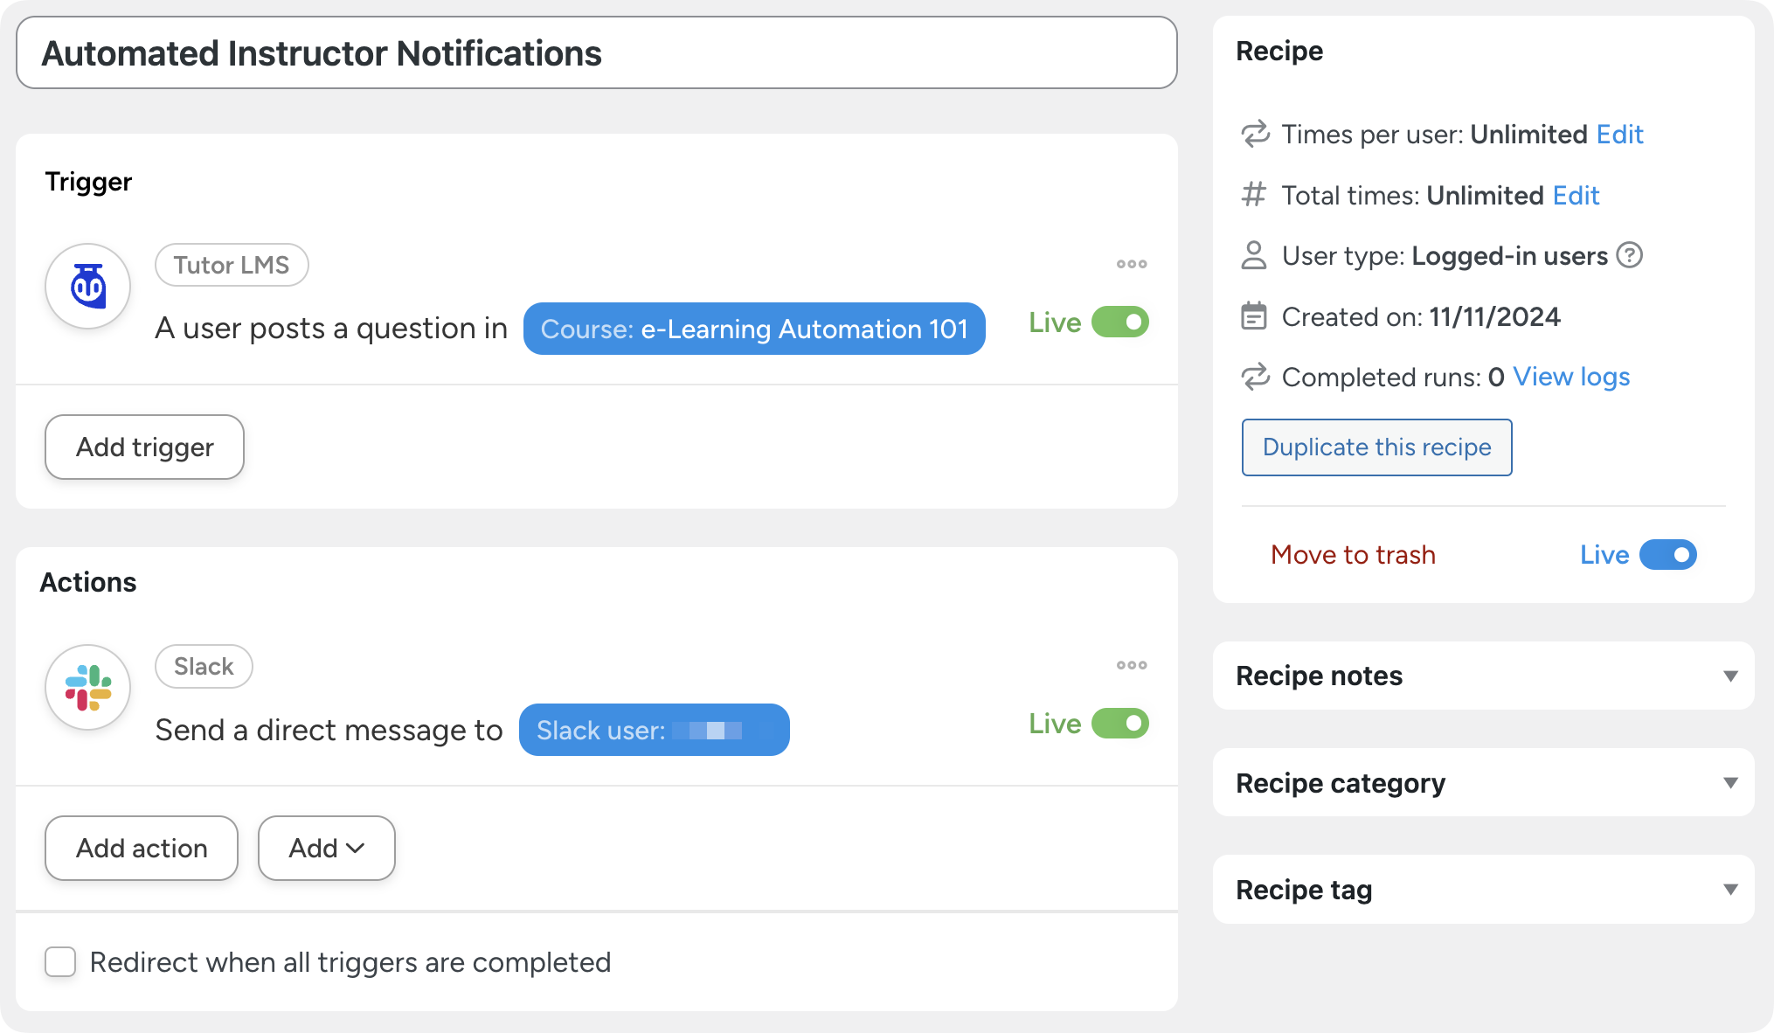Click the Tutor LMS owl icon
The image size is (1774, 1033).
point(88,286)
